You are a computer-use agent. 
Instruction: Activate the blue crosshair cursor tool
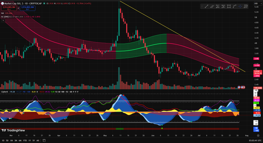(240, 6)
